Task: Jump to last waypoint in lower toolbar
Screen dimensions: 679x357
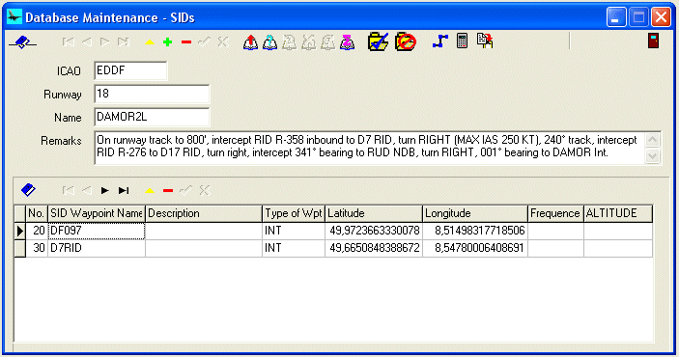Action: coord(124,190)
